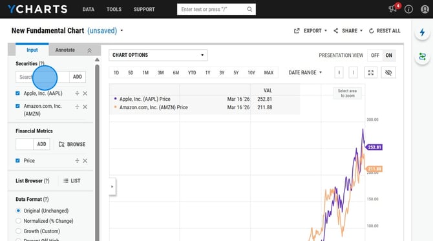
Task: Turn presentation view ON
Action: (x=389, y=56)
